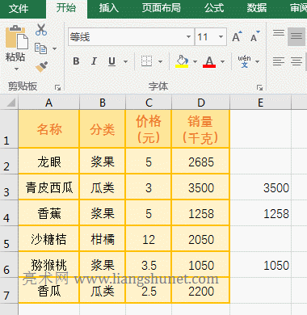Click the middle align icon
Screen dimensions: 307x315
[296, 36]
